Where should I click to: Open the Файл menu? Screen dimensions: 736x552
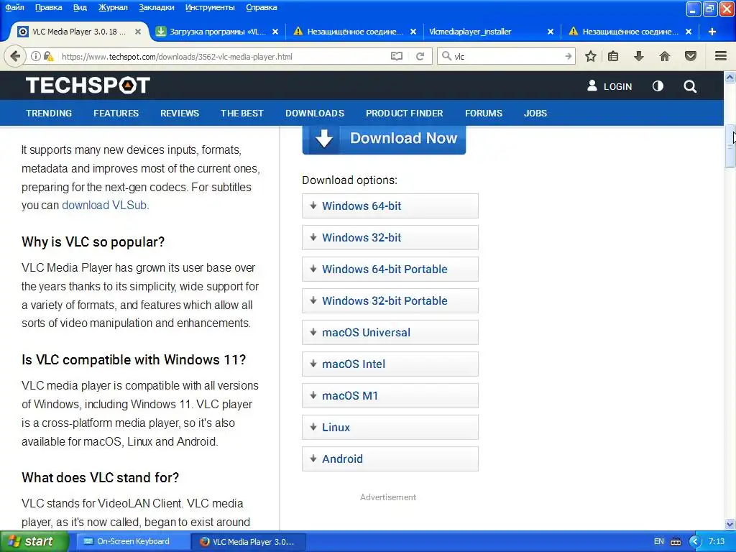pos(14,7)
